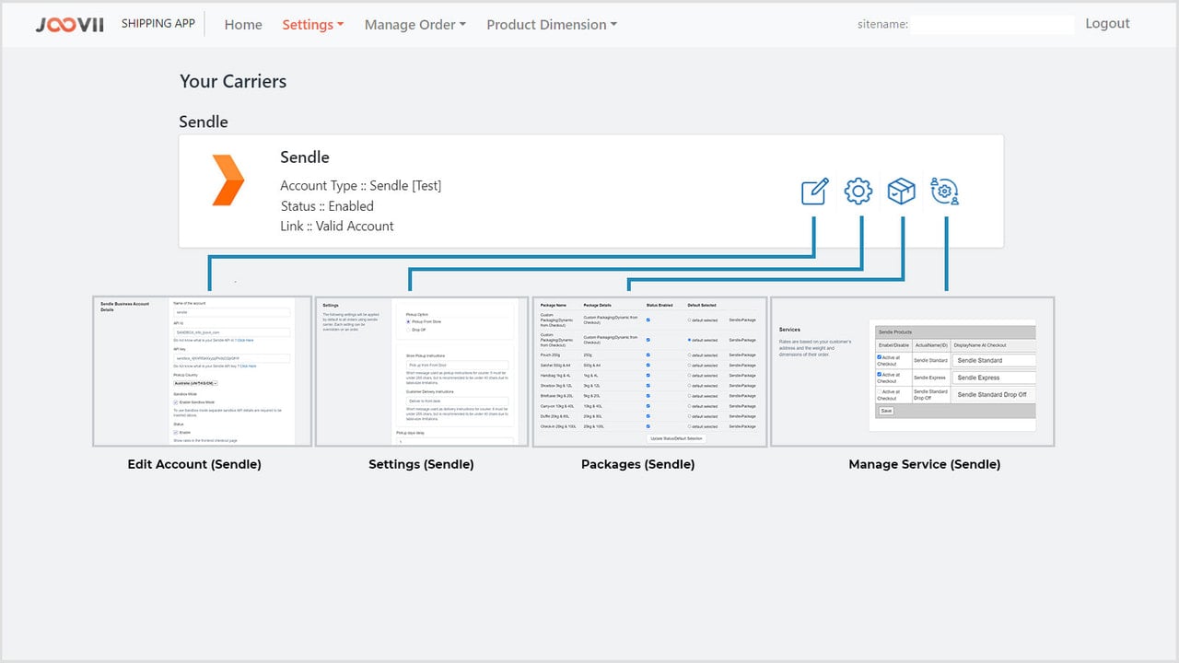Click the sitename input field
The width and height of the screenshot is (1179, 663).
point(993,25)
